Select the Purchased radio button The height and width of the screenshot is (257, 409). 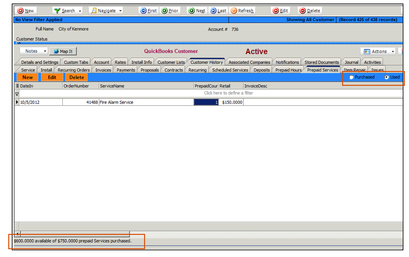click(x=351, y=77)
